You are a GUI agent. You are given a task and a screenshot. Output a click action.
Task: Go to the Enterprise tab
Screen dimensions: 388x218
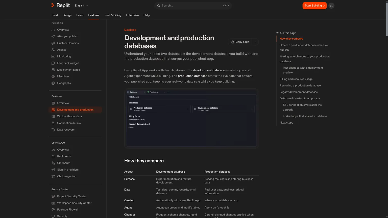tap(132, 15)
